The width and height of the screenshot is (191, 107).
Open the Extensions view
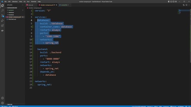pos(2,26)
